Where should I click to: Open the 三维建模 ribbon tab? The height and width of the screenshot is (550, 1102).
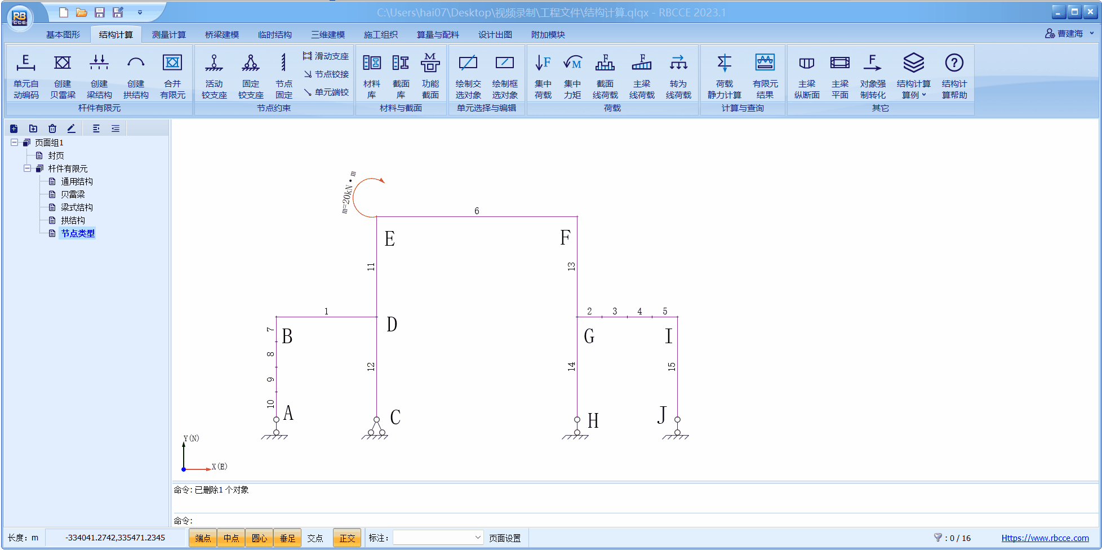[x=328, y=35]
